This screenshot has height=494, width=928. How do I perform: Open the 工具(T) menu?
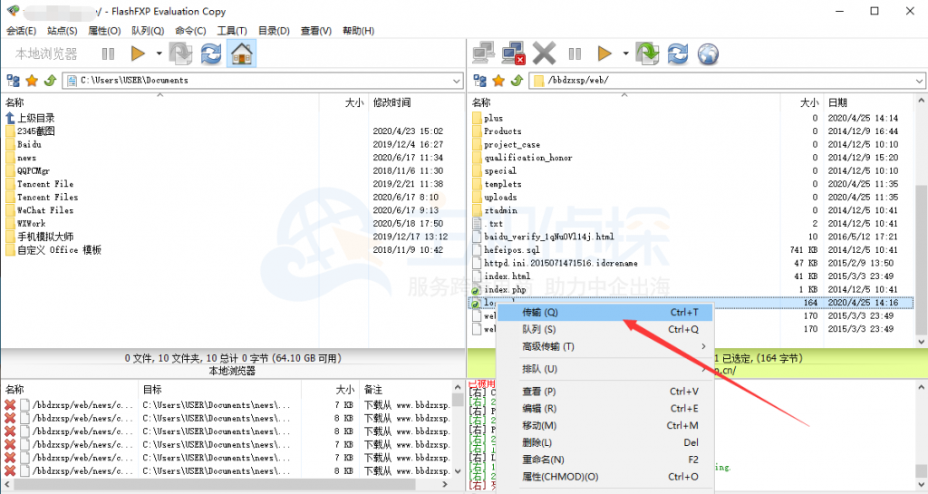(232, 31)
